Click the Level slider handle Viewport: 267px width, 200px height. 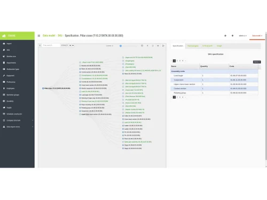121,46
